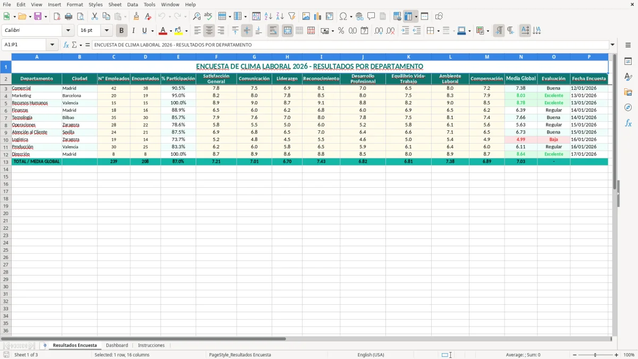
Task: Click Insert Image icon
Action: (306, 16)
